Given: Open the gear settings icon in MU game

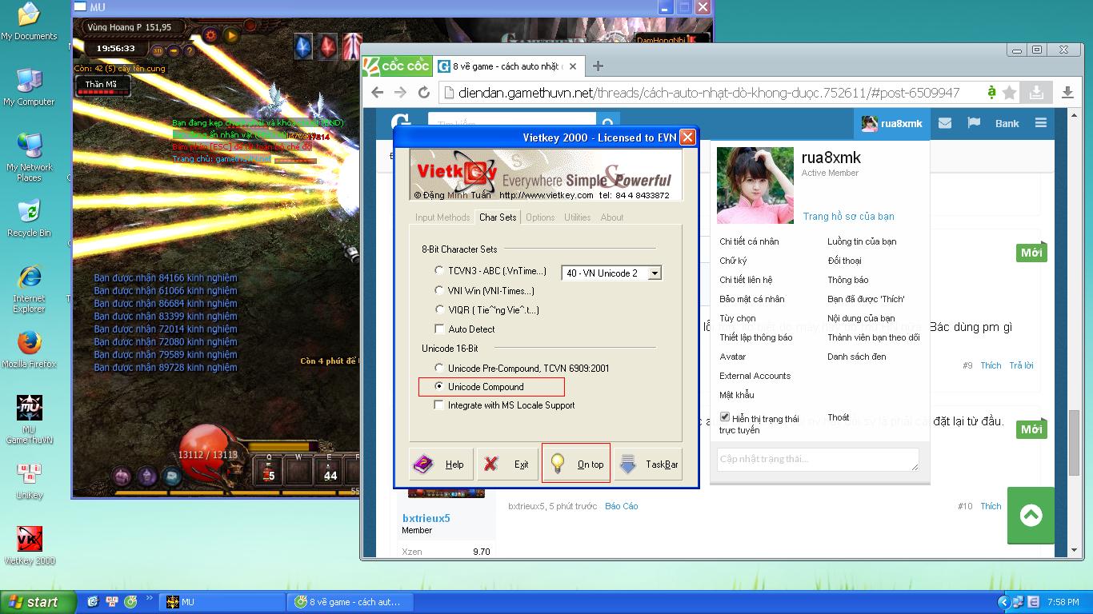Looking at the screenshot, I should [211, 35].
